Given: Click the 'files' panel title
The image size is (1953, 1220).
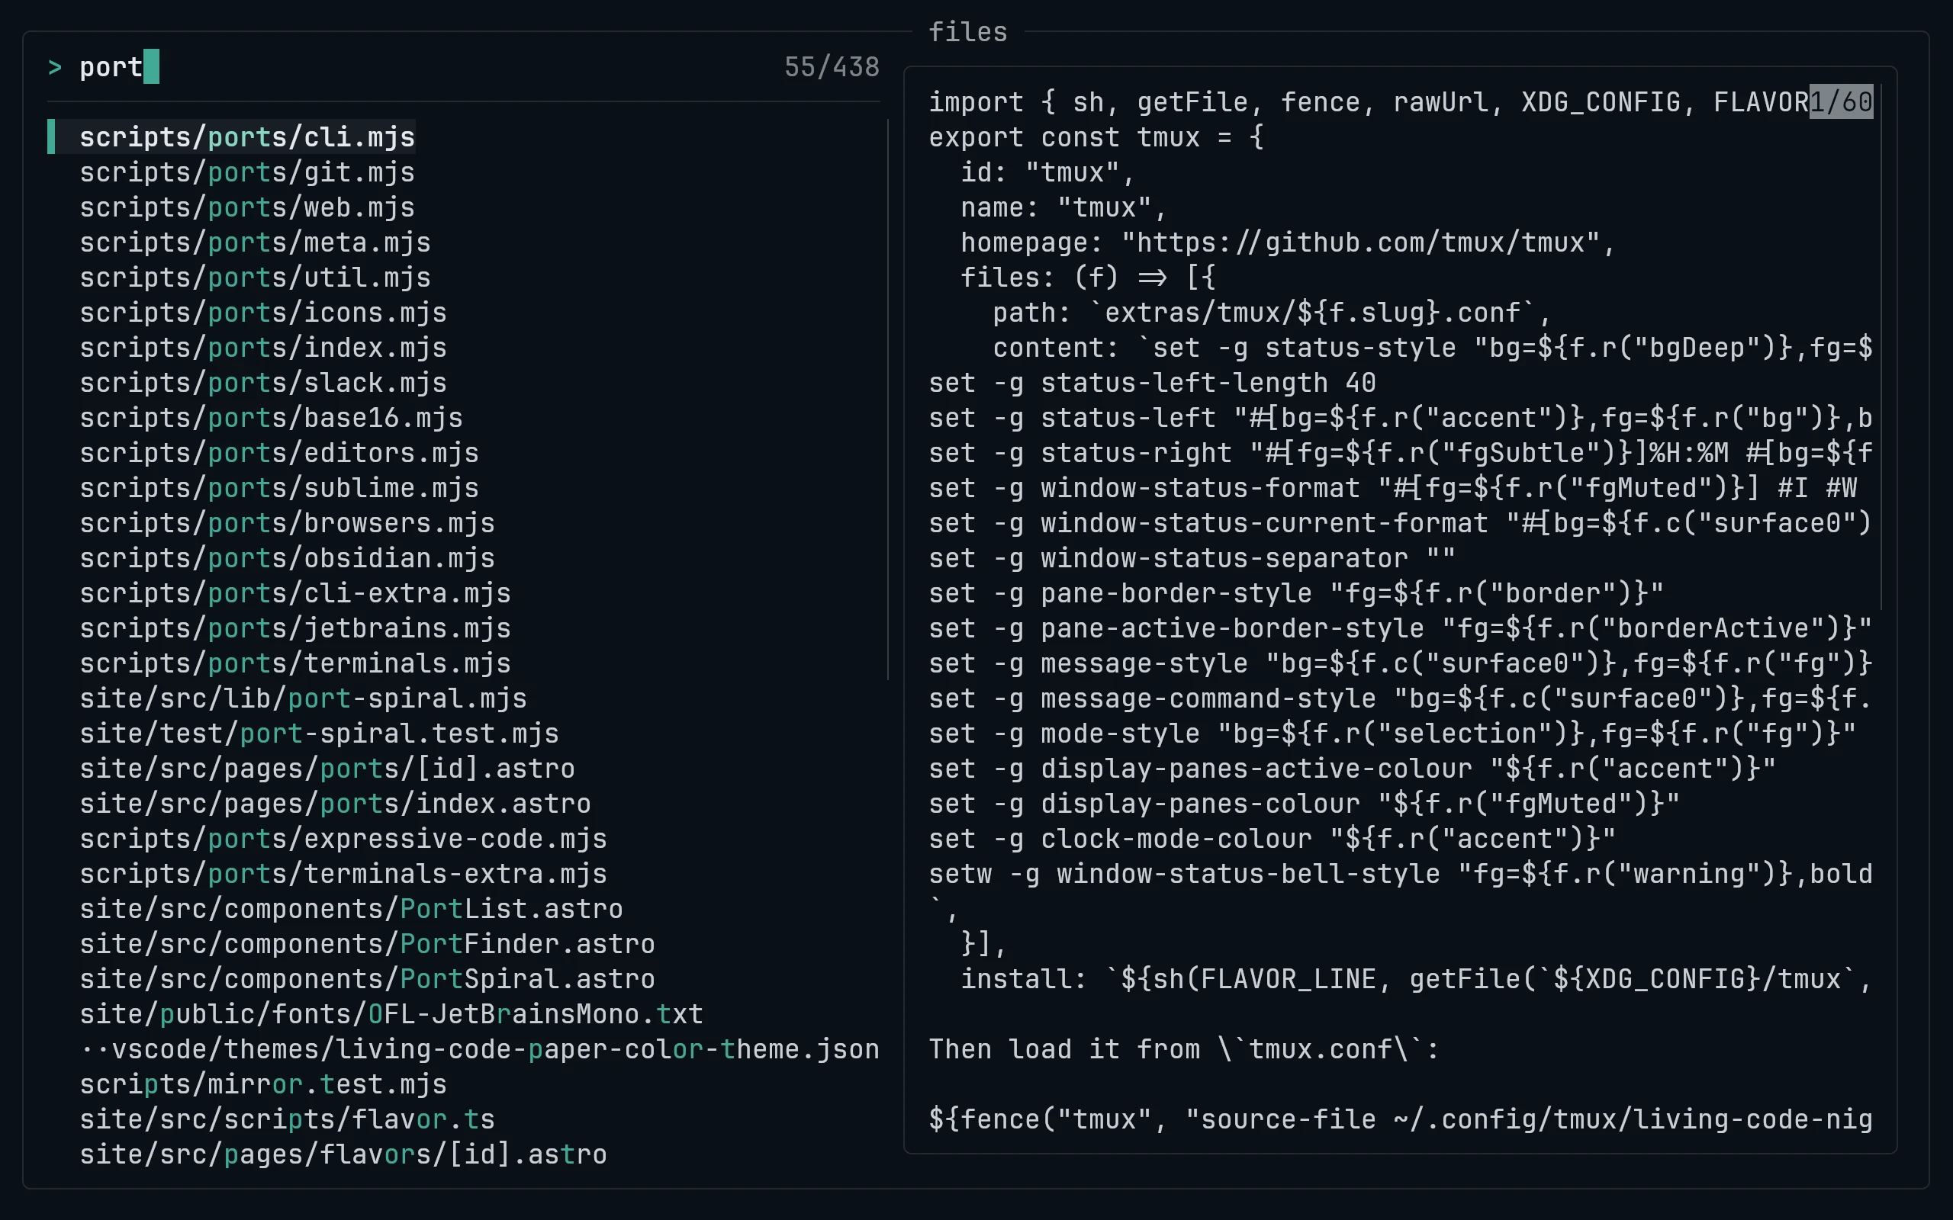Looking at the screenshot, I should (x=967, y=32).
